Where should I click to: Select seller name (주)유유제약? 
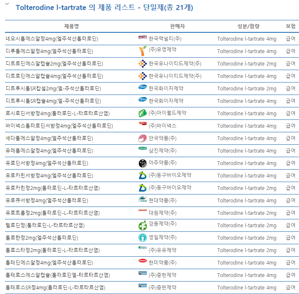[163, 250]
